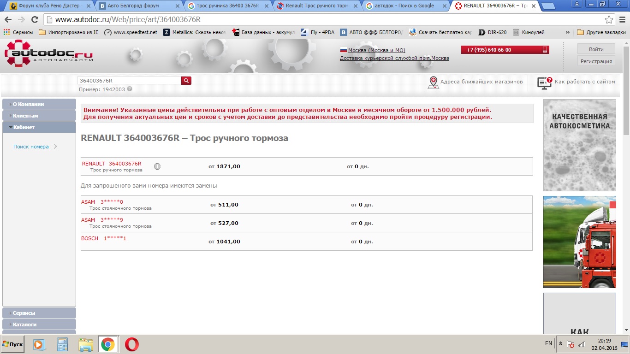Expand the Сервисы sidebar section
This screenshot has height=354, width=630.
click(39, 313)
